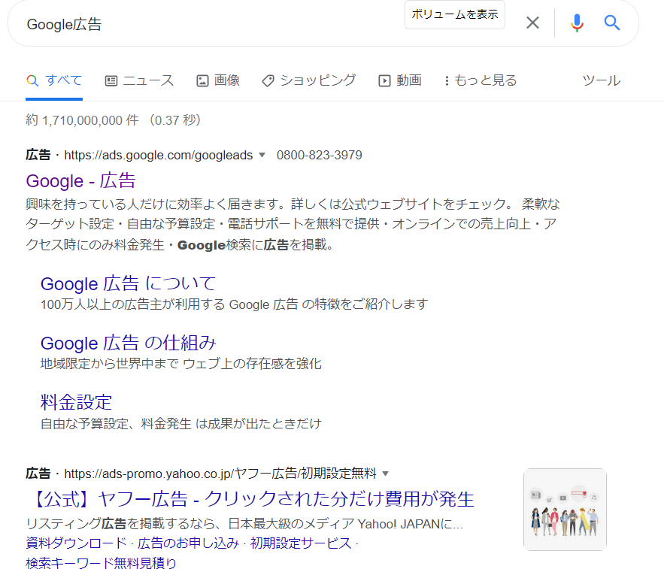Expand the もっと見る menu
This screenshot has height=569, width=664.
coord(481,80)
